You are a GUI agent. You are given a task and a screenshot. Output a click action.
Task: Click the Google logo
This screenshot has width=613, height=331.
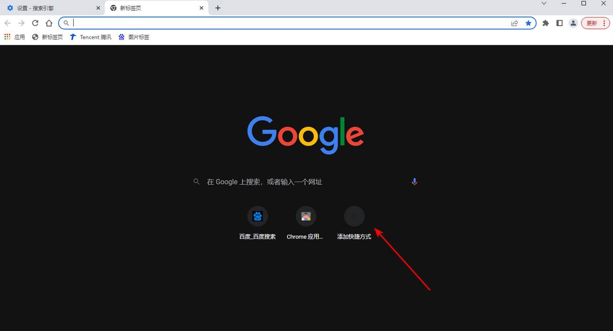click(x=306, y=135)
